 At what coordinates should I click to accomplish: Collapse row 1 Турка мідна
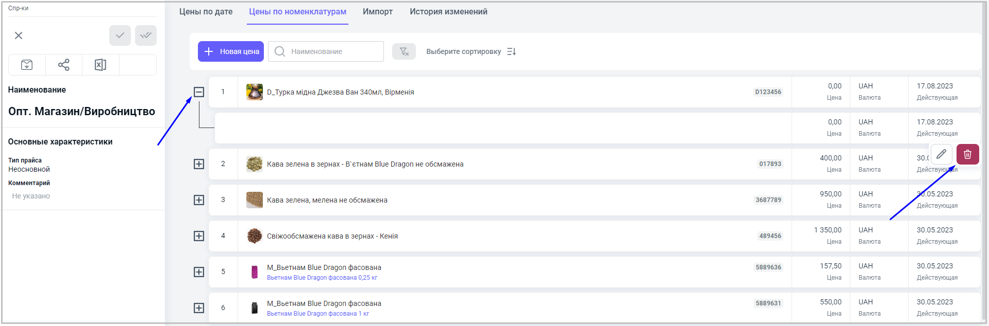pos(199,92)
